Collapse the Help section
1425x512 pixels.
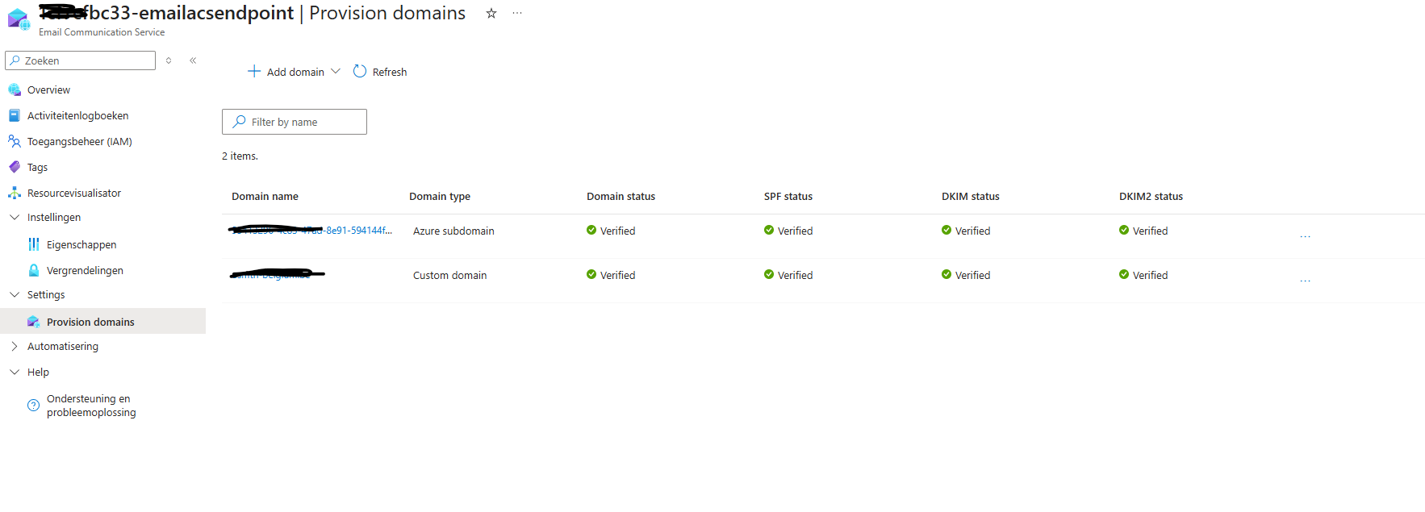(15, 372)
